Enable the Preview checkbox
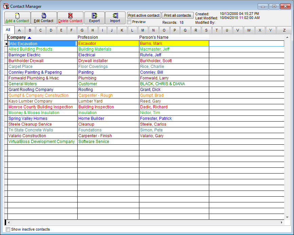The height and width of the screenshot is (235, 294). [129, 22]
